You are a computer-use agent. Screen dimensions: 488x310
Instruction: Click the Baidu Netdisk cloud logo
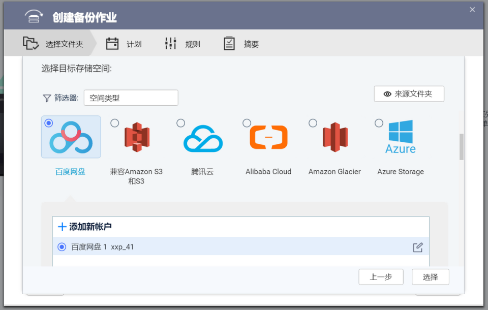click(71, 137)
